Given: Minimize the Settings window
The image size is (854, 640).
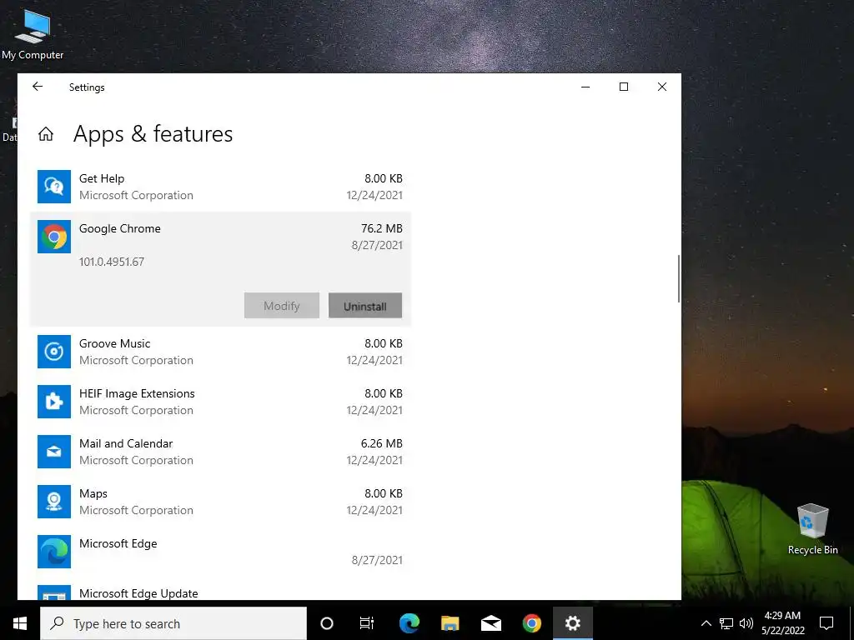Looking at the screenshot, I should tap(585, 87).
